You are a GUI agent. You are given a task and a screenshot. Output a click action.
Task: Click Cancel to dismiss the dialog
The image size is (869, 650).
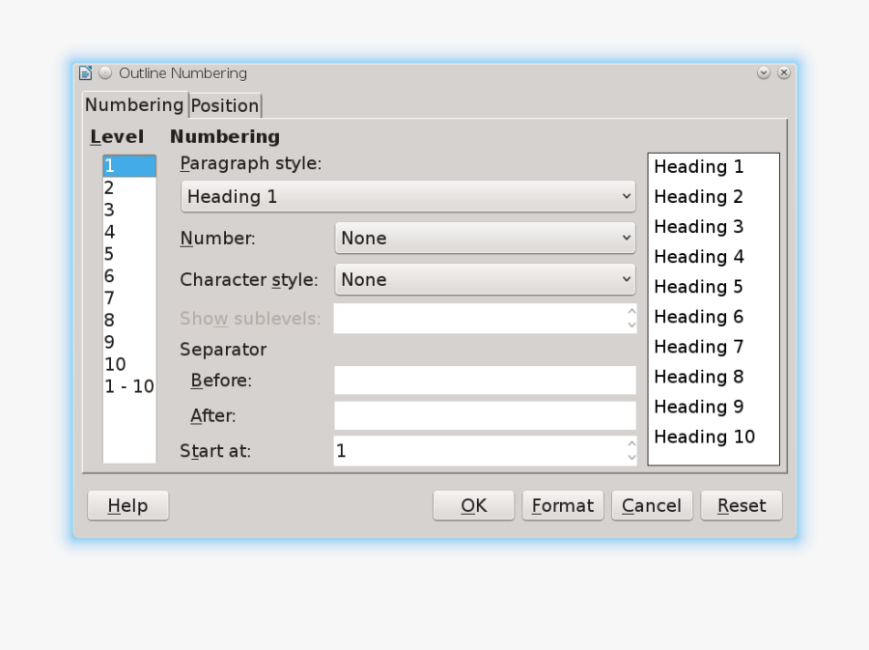tap(652, 505)
